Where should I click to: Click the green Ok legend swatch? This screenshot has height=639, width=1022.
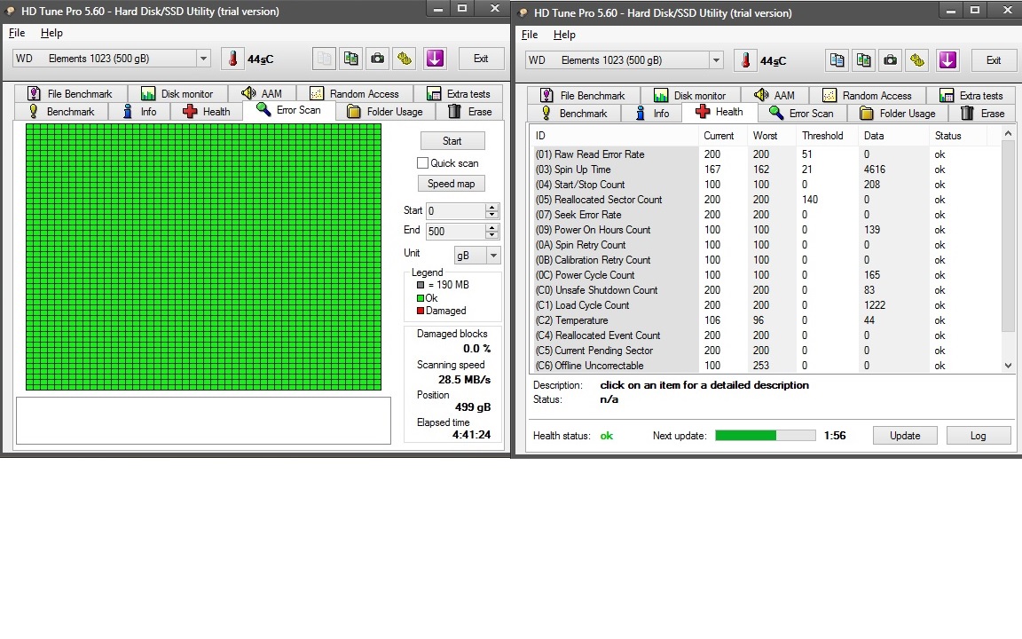coord(421,298)
